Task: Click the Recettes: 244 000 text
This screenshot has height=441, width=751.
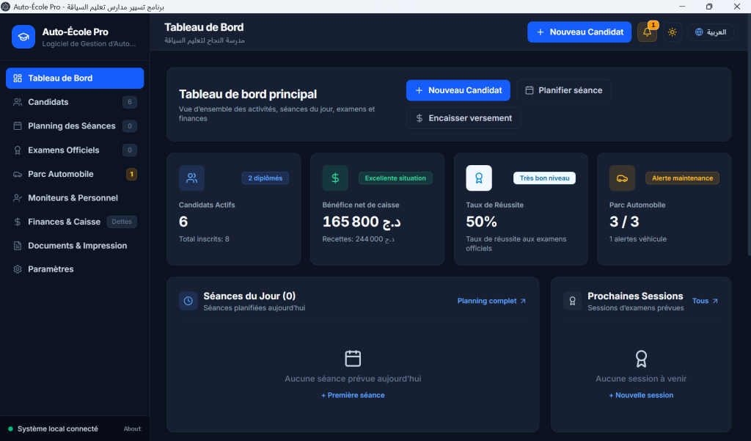Action: (358, 238)
